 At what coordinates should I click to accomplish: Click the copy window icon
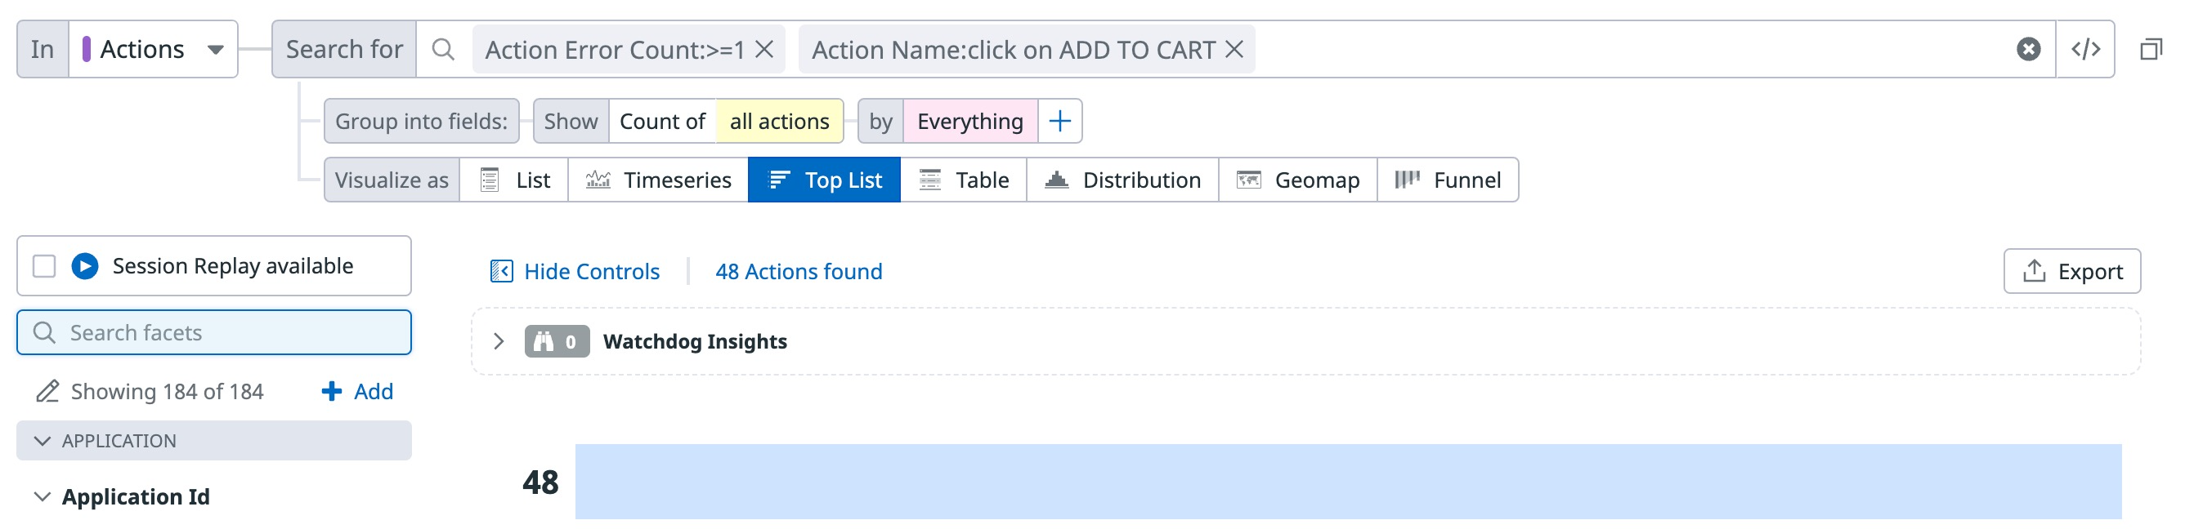[x=2151, y=49]
